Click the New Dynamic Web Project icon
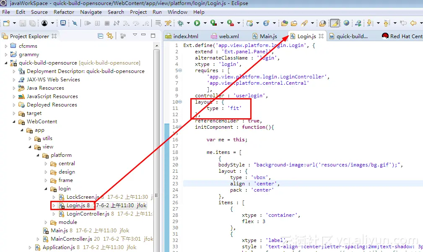The width and height of the screenshot is (423, 252). 249,23
